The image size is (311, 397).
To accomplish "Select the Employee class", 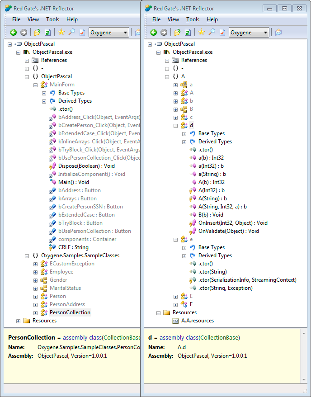I will point(61,272).
